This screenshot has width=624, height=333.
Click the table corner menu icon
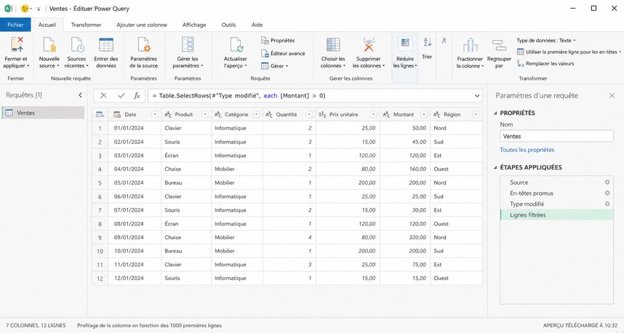tap(100, 115)
